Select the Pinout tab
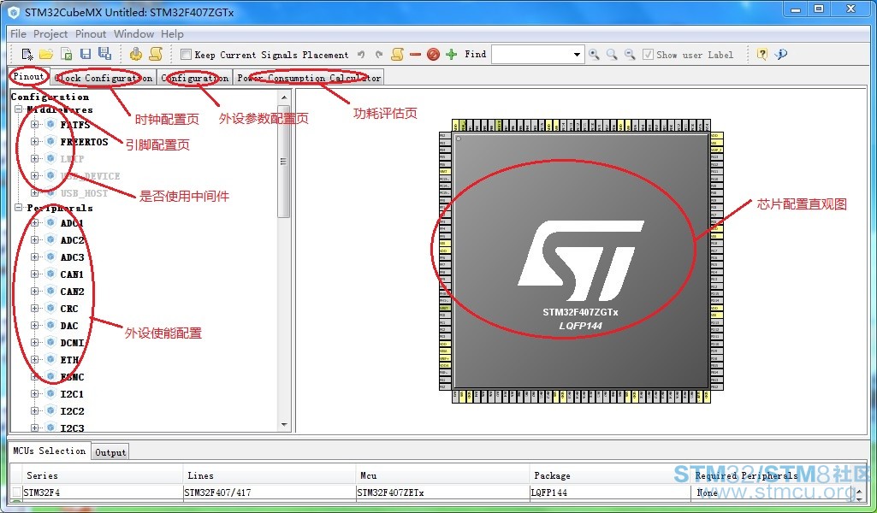877x513 pixels. (28, 76)
